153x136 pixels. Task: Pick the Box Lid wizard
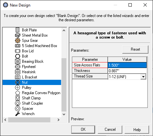(28, 51)
